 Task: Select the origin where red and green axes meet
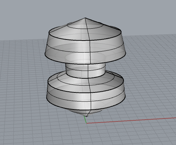click(x=86, y=123)
